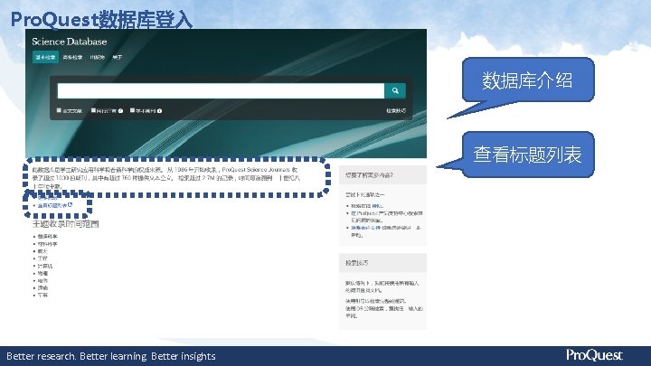Screen dimensions: 651x366
Task: Focus the main search input field
Action: 221,90
